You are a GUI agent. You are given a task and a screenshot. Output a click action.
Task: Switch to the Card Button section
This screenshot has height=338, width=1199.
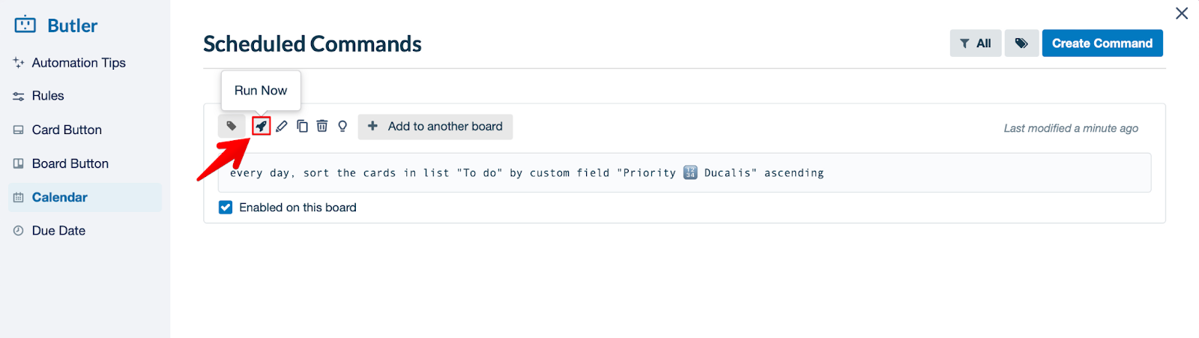(67, 130)
